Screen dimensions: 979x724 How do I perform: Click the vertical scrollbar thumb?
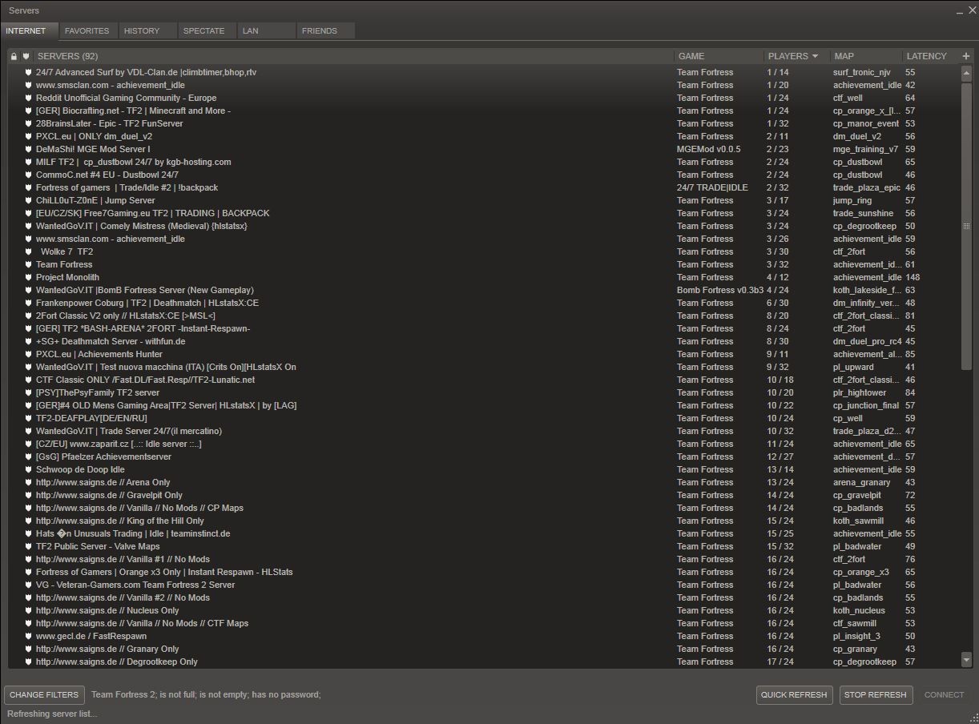(x=966, y=226)
